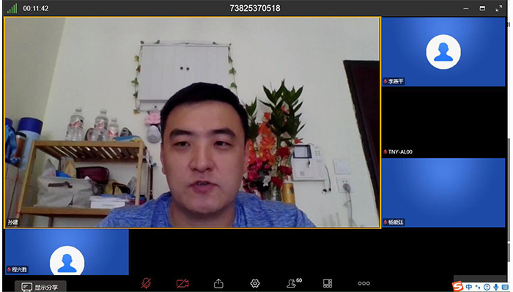Click the main speaker video of 孙建
The width and height of the screenshot is (513, 292).
(x=192, y=122)
